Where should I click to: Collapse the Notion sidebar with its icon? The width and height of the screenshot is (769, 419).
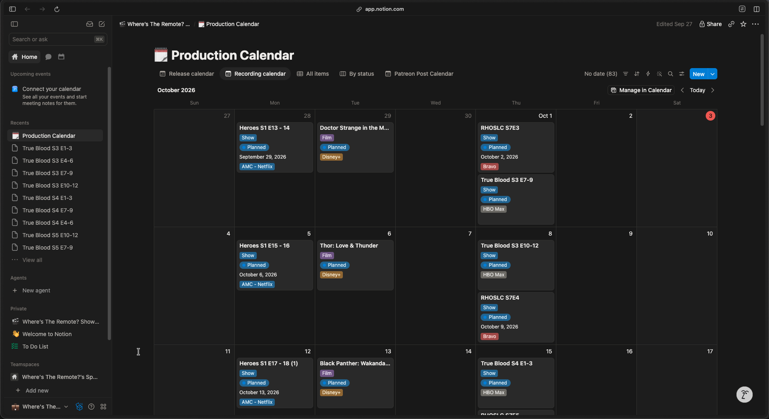pyautogui.click(x=14, y=24)
